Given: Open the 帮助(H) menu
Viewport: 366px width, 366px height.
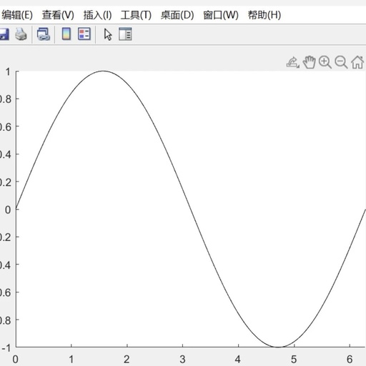Looking at the screenshot, I should (x=264, y=15).
